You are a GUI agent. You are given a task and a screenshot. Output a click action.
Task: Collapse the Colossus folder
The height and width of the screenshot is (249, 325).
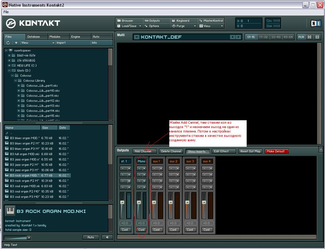pos(13,75)
